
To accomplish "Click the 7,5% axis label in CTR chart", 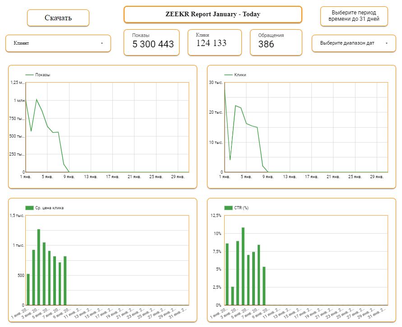I will [x=217, y=251].
